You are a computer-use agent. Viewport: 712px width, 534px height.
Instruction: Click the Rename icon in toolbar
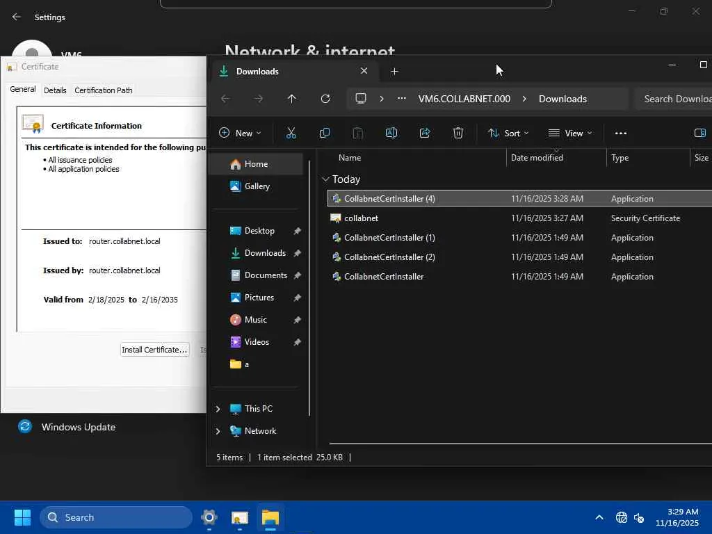391,133
